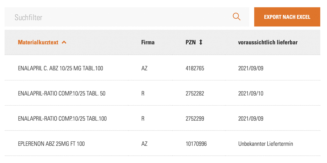The image size is (327, 163).
Task: Click PZN number 2752299
Action: (x=195, y=119)
